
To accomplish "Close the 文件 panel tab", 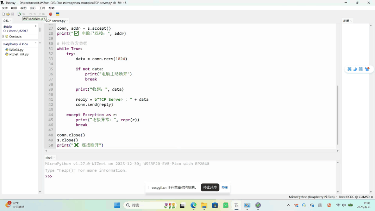I will [x=11, y=21].
